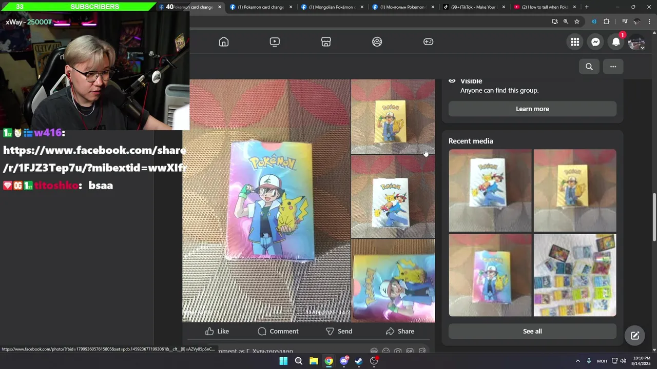Open the silver box thumbnail in Recent media
The image size is (657, 369).
490,190
